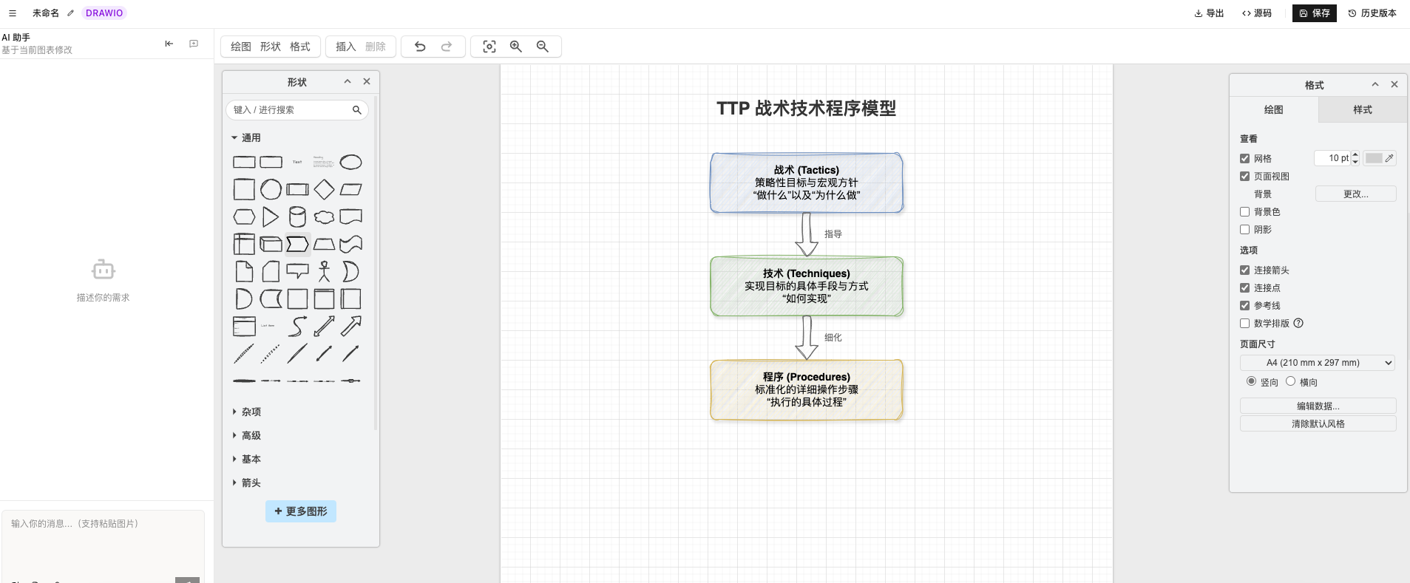The width and height of the screenshot is (1410, 583).
Task: Click the undo arrow icon
Action: click(x=420, y=47)
